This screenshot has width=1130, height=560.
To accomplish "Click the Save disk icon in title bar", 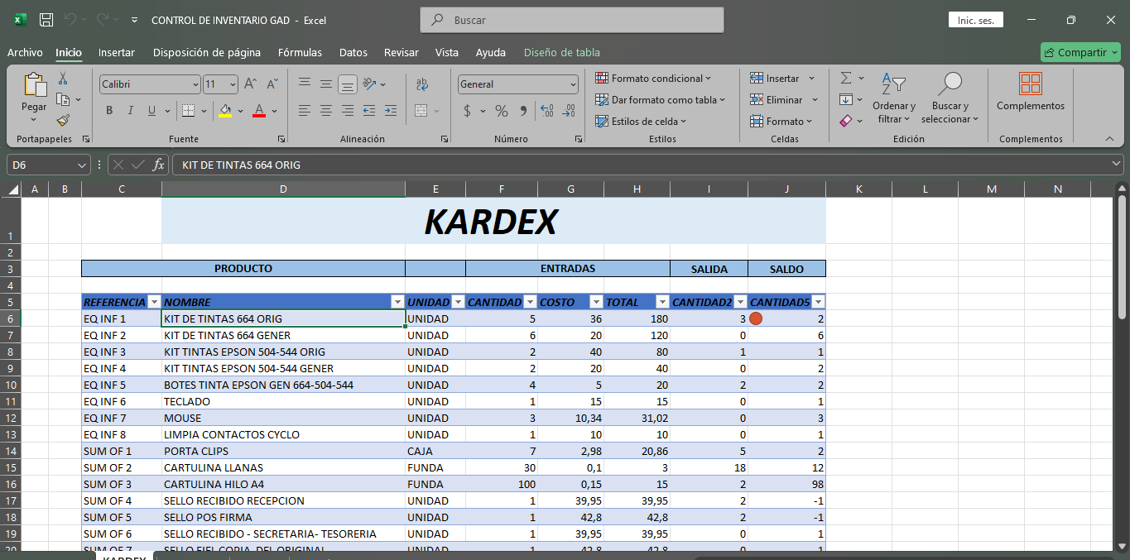I will [x=46, y=20].
